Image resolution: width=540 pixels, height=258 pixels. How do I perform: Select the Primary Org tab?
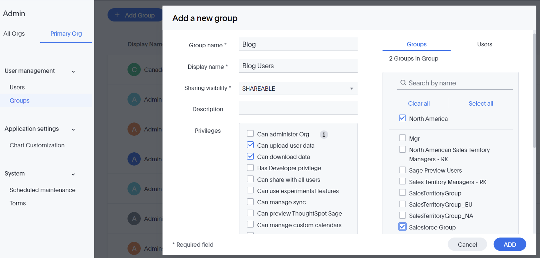coord(66,34)
